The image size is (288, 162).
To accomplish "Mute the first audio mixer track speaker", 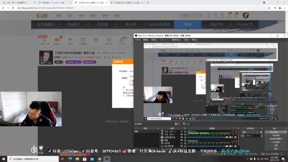I will point(231,137).
